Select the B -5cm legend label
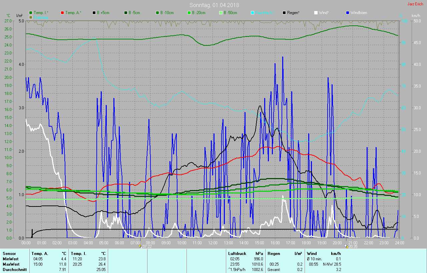427x273 pixels. coord(135,13)
